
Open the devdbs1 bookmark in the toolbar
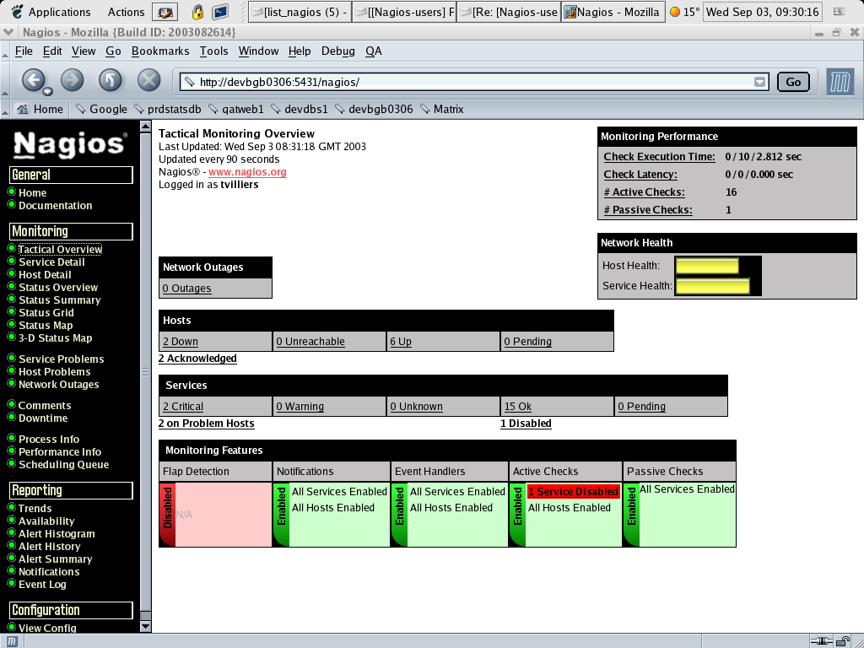tap(300, 109)
